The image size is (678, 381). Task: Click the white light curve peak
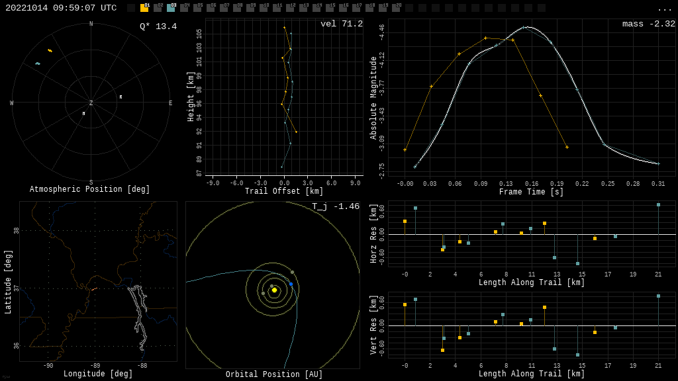point(528,27)
